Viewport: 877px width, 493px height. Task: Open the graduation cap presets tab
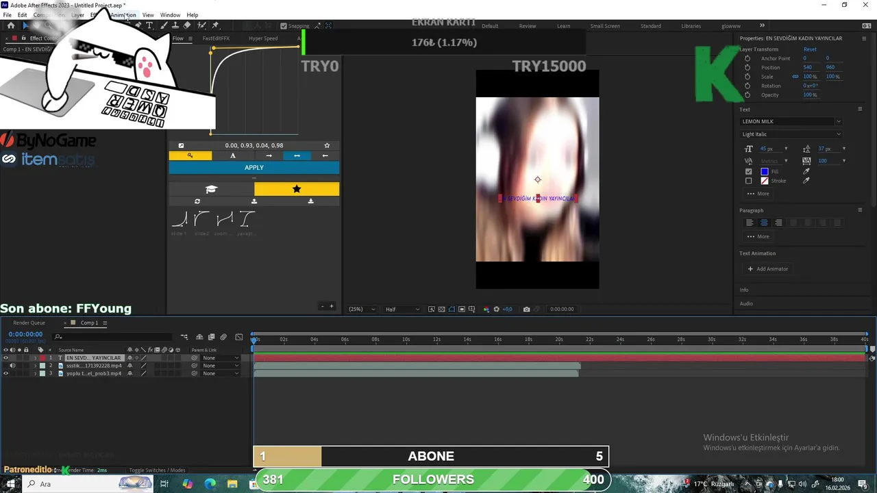tap(211, 189)
